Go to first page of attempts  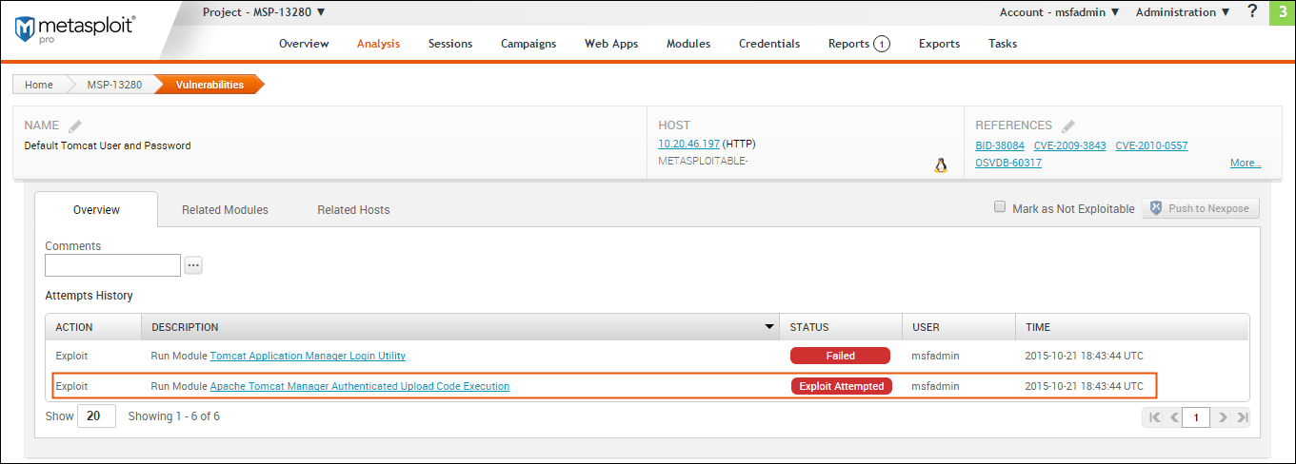click(1154, 416)
